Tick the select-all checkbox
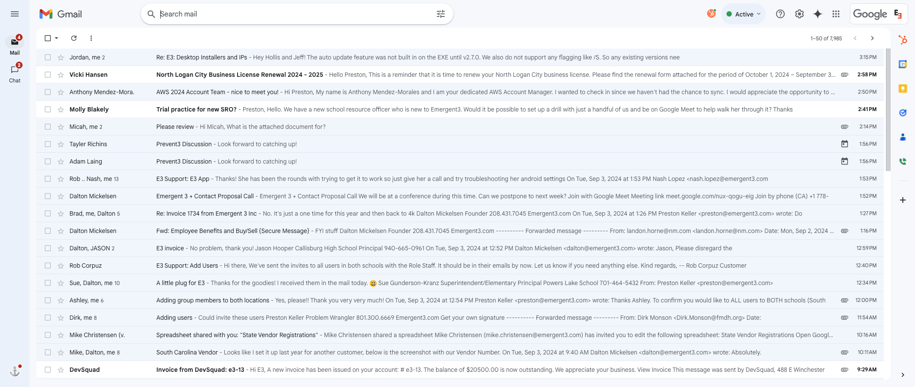Screen dimensions: 915x387 [x=48, y=38]
